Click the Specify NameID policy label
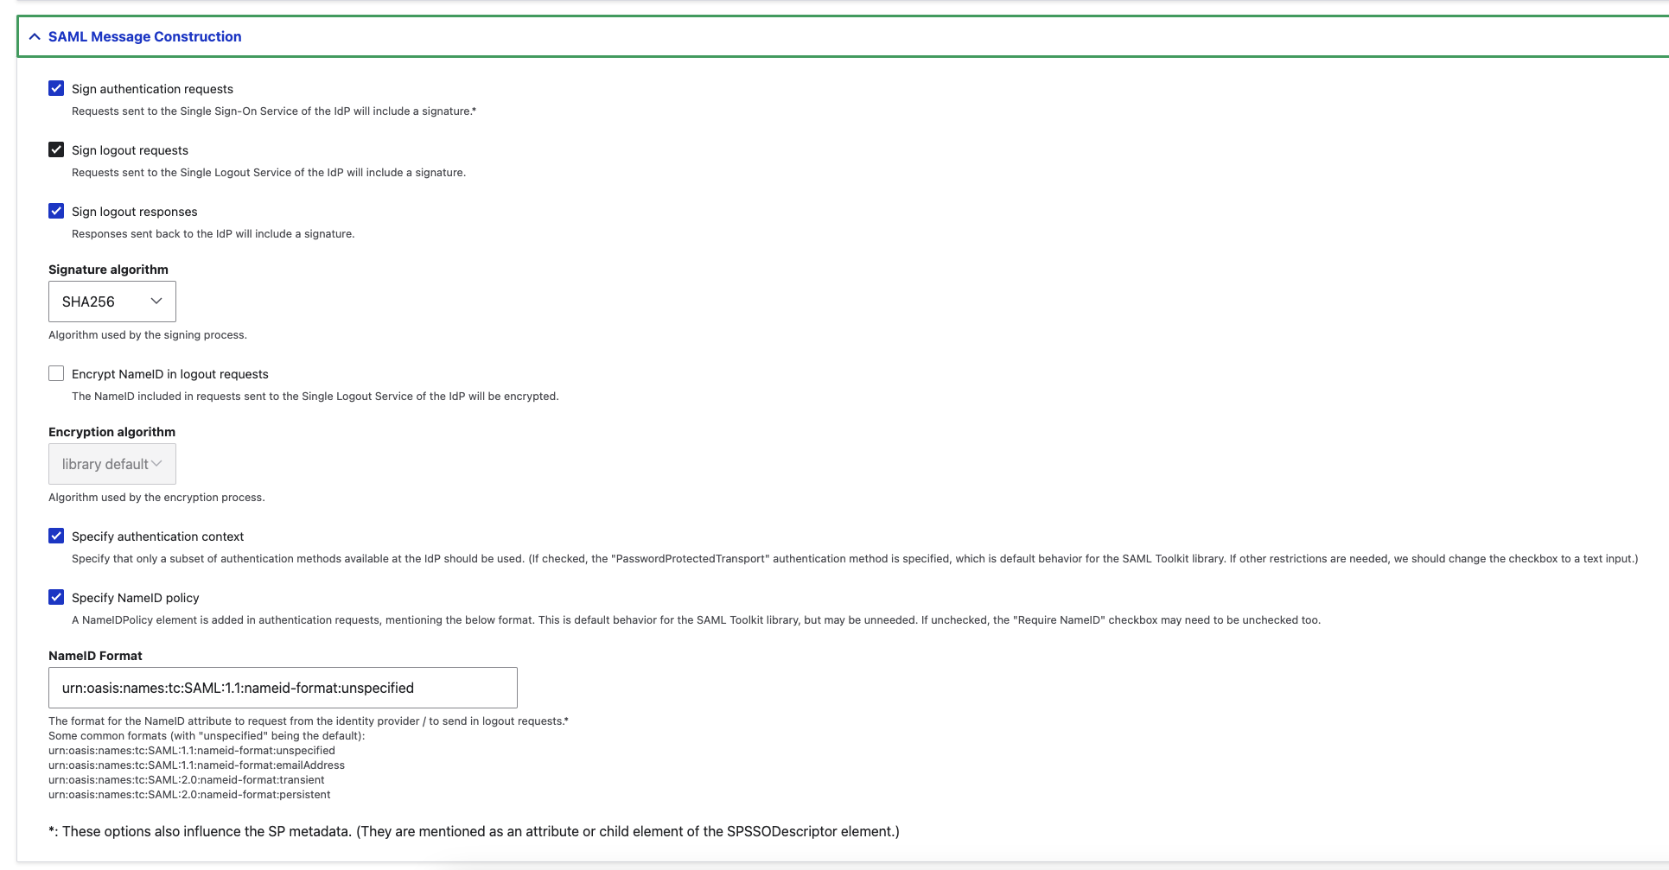 [135, 598]
